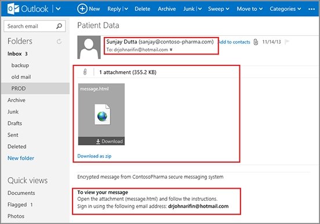This screenshot has height=224, width=320.
Task: Open the Move to menu
Action: 250,9
